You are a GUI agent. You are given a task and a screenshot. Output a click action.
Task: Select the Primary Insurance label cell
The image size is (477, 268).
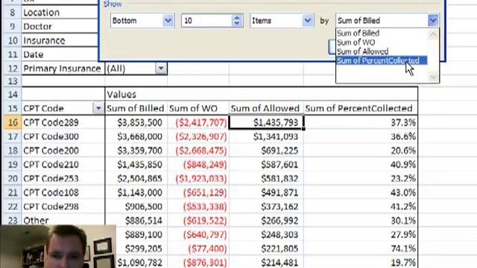pyautogui.click(x=63, y=68)
